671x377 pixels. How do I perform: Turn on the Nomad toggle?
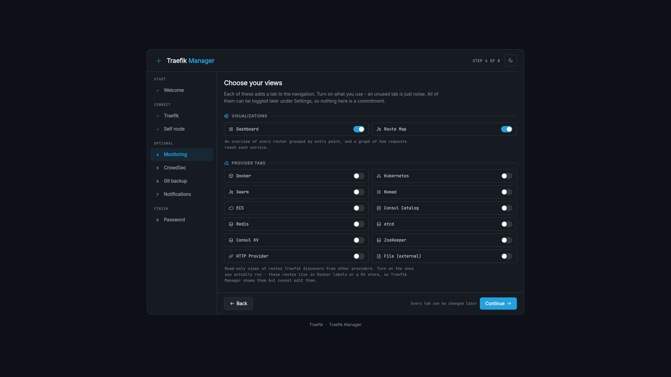coord(507,192)
